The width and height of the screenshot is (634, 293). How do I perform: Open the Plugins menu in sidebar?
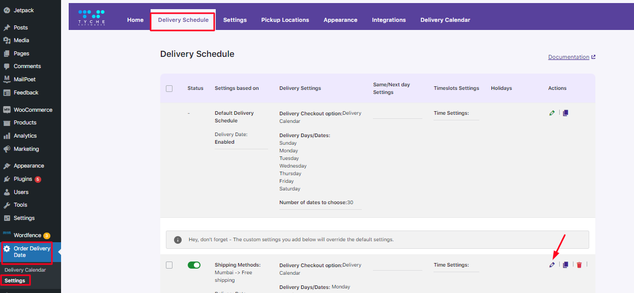23,179
